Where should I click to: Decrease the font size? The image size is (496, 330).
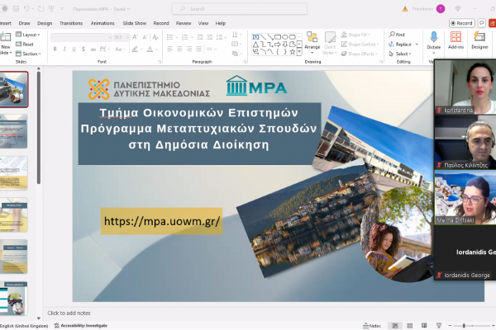[x=145, y=37]
